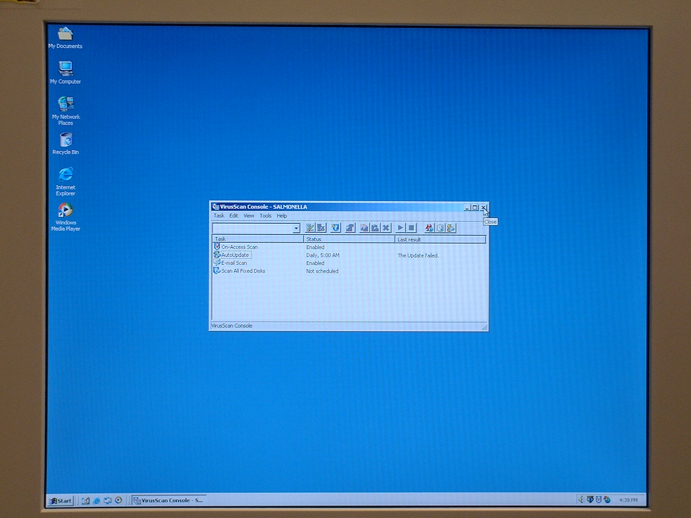Image resolution: width=691 pixels, height=518 pixels.
Task: Select the AutoUpdate task row
Action: tap(235, 255)
